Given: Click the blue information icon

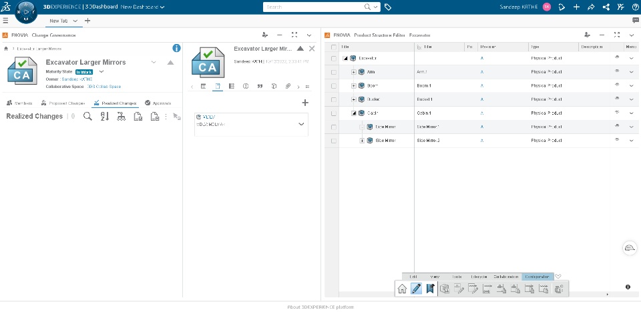Looking at the screenshot, I should (x=176, y=48).
